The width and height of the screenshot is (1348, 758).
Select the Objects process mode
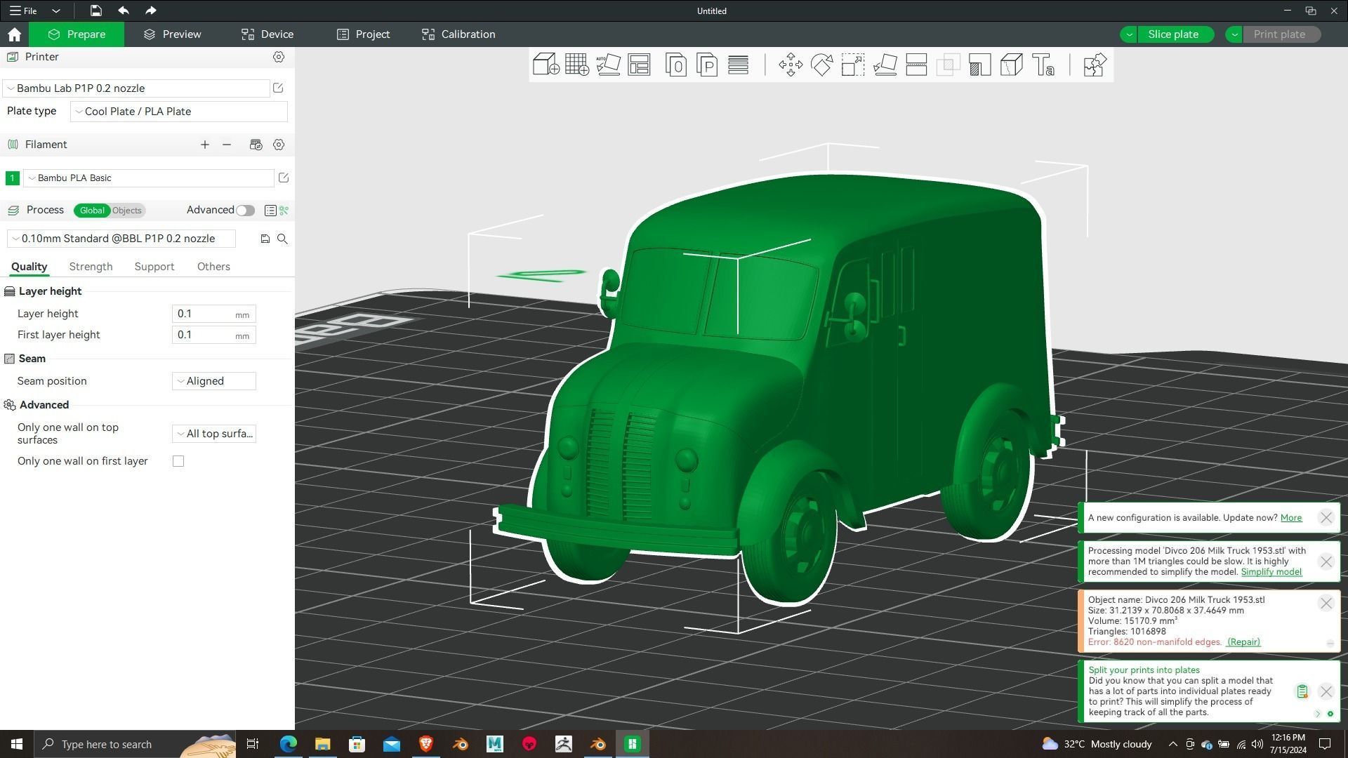[x=127, y=210]
